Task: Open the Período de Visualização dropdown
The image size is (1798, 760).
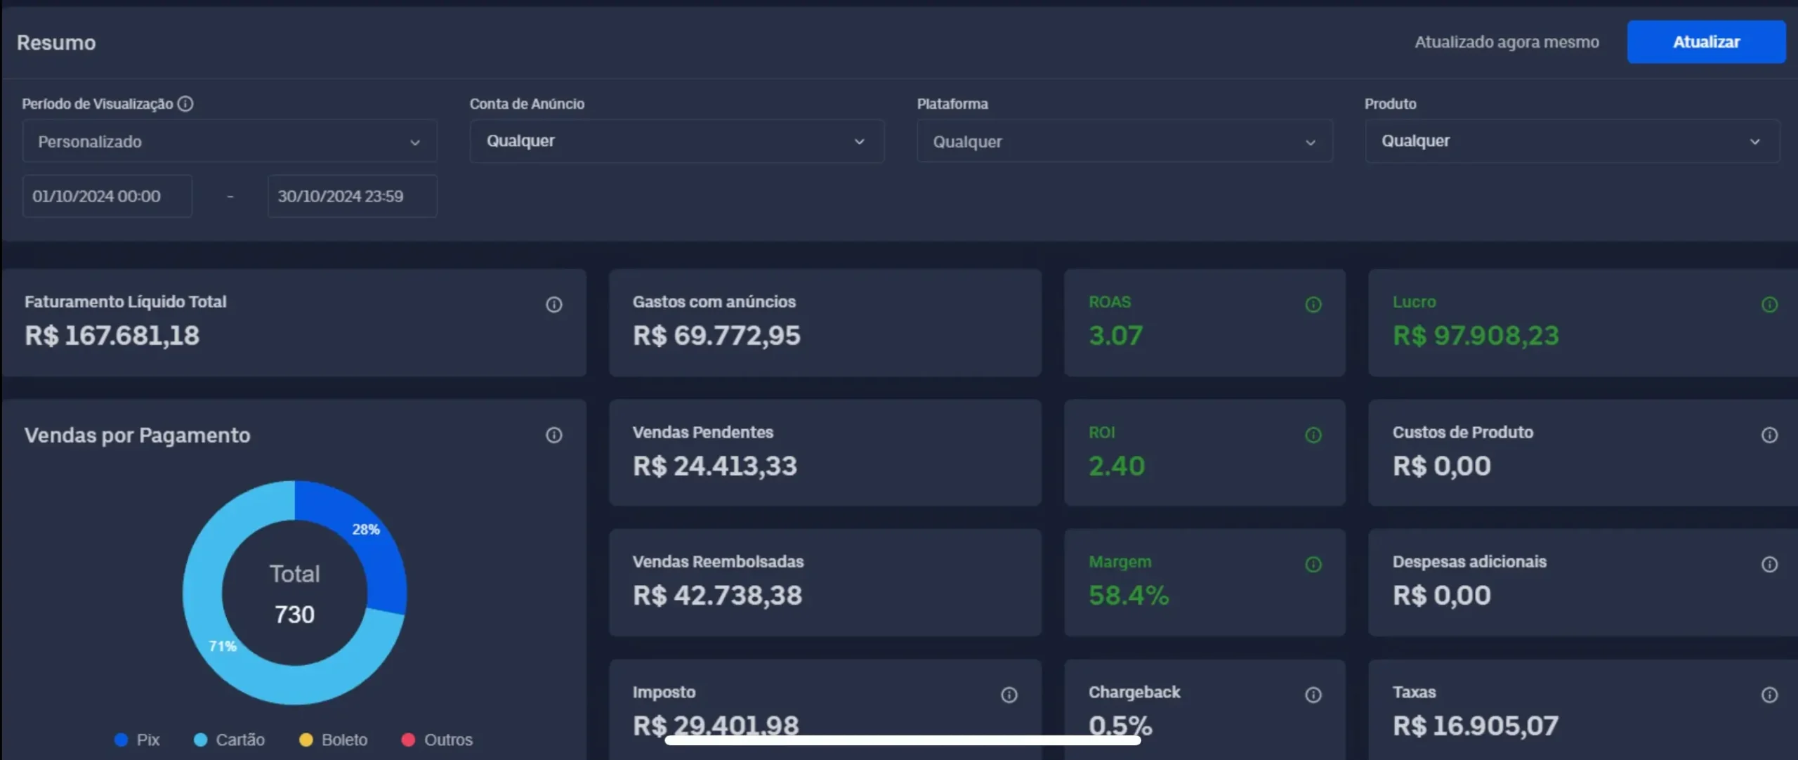Action: [229, 142]
